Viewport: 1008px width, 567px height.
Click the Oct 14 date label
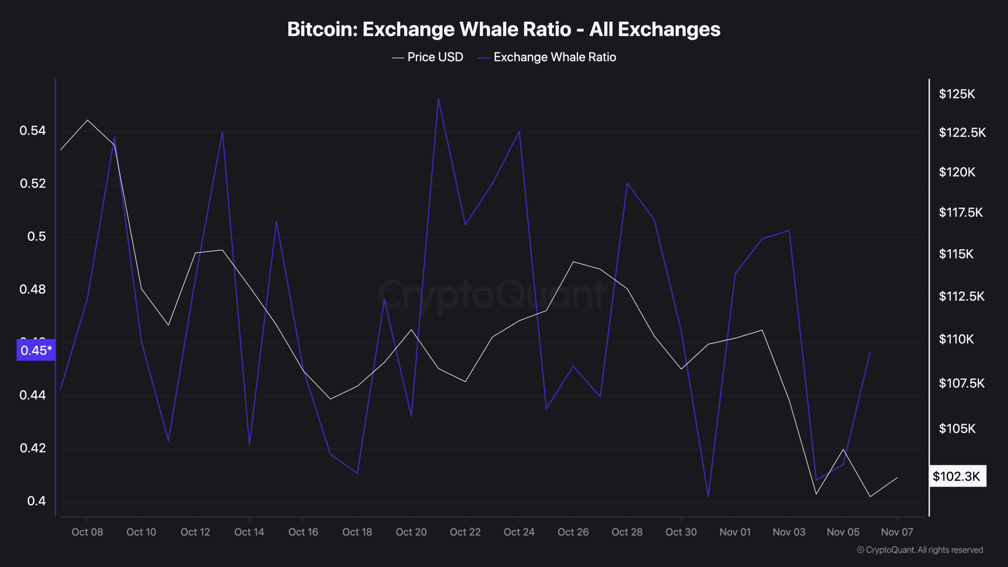pyautogui.click(x=249, y=532)
